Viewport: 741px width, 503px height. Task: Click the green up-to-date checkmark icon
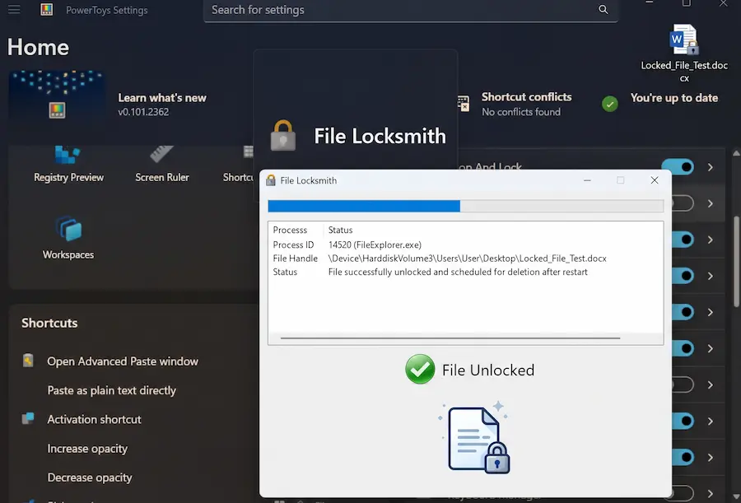coord(609,104)
